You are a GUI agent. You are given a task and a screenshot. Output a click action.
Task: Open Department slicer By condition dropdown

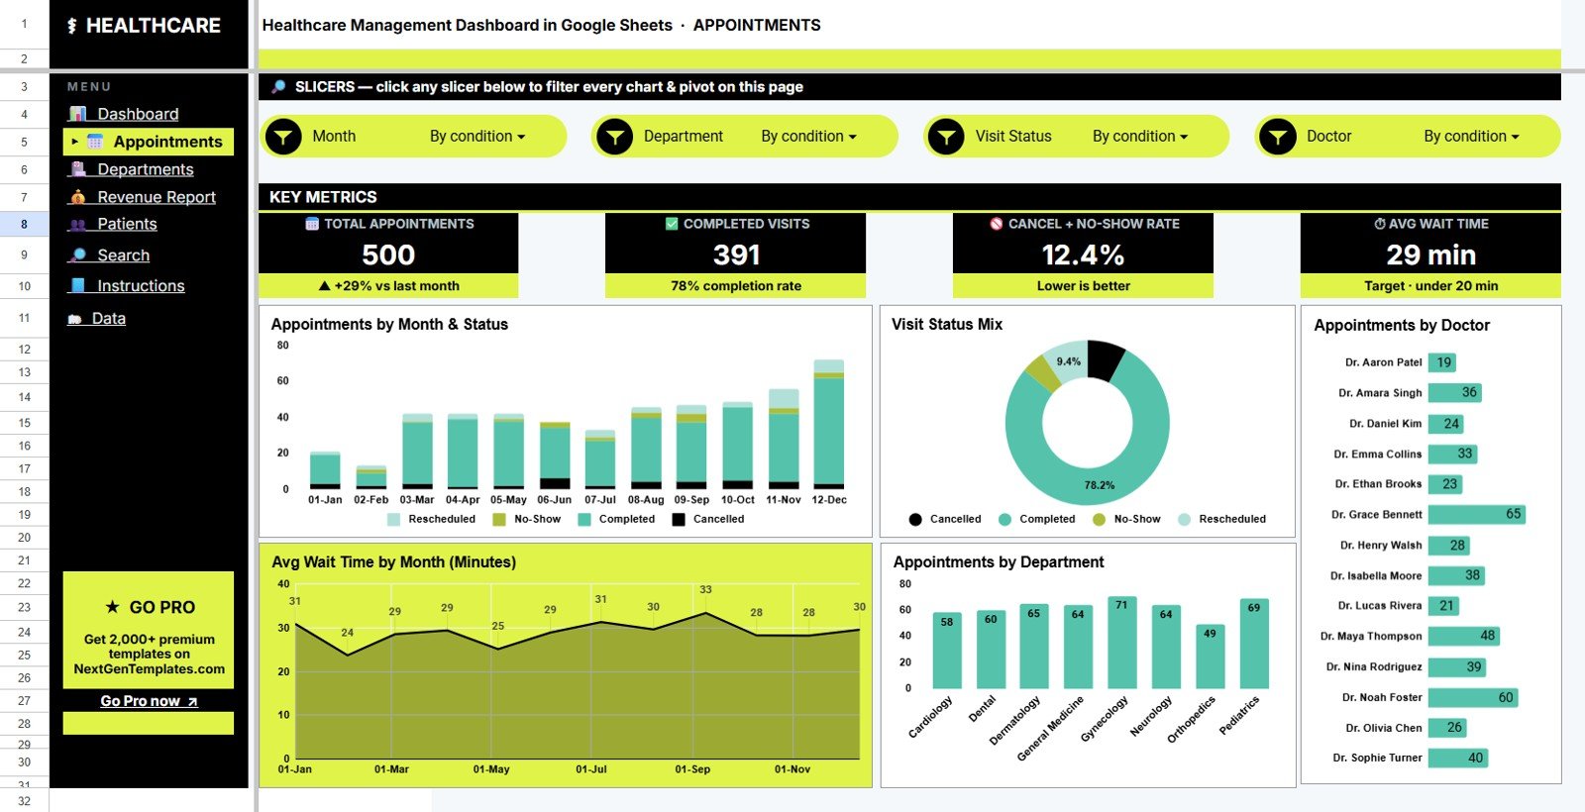point(809,137)
